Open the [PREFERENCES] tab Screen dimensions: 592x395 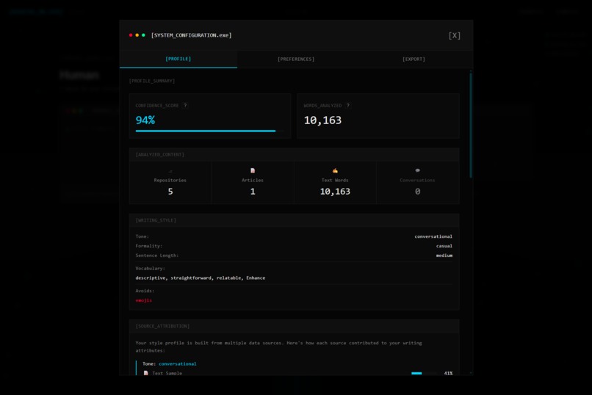coord(296,59)
